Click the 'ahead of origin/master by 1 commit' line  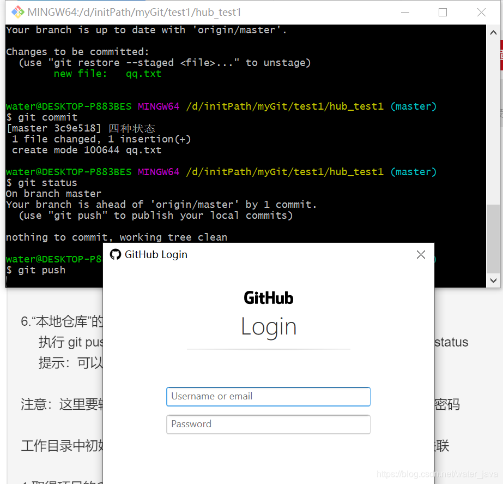tap(161, 205)
